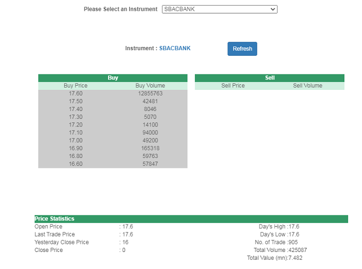Open the instrument selection dropdown
This screenshot has width=362, height=269.
(x=219, y=9)
